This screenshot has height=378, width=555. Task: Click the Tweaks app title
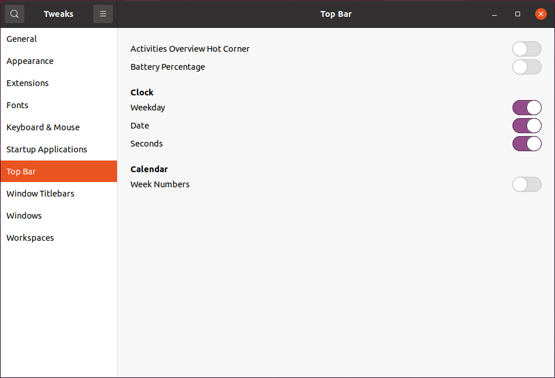pos(58,14)
